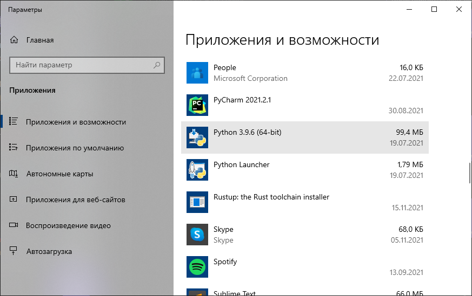Select the PyCharm 2021.2.1 entry name
Image resolution: width=472 pixels, height=296 pixels.
[x=242, y=100]
